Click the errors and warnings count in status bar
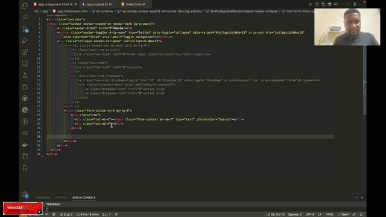The image size is (386, 217). [x=66, y=215]
